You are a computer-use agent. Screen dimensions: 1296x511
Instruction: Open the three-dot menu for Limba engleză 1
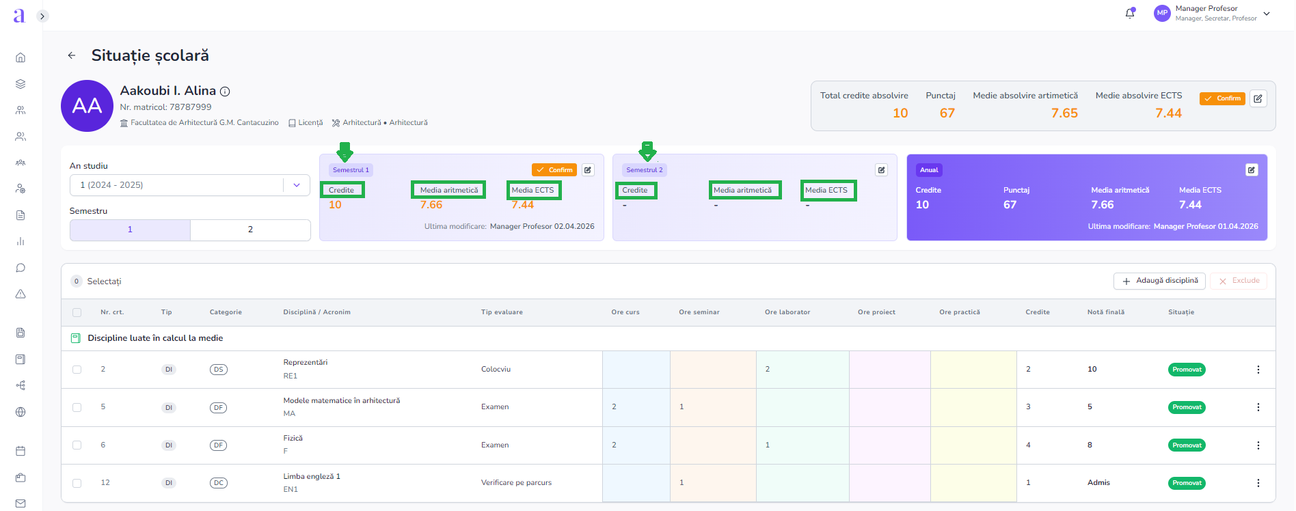tap(1258, 483)
